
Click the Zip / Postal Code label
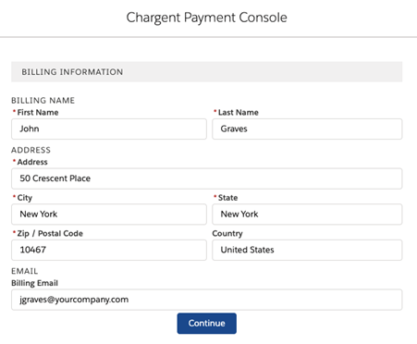coord(50,234)
